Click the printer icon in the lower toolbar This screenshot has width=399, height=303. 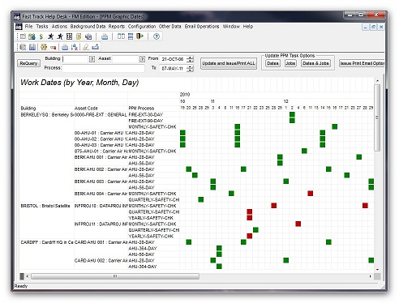tap(65, 47)
